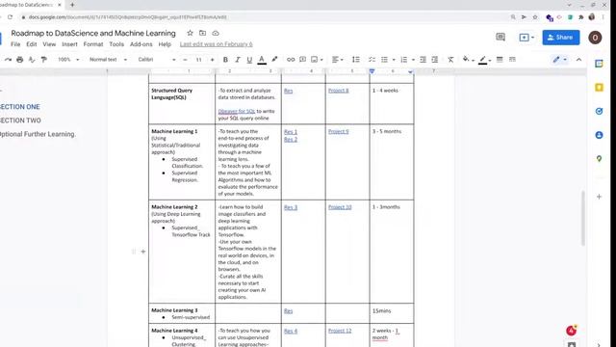Screen dimensions: 616x347
Task: Toggle bold formatting
Action: coord(225,60)
